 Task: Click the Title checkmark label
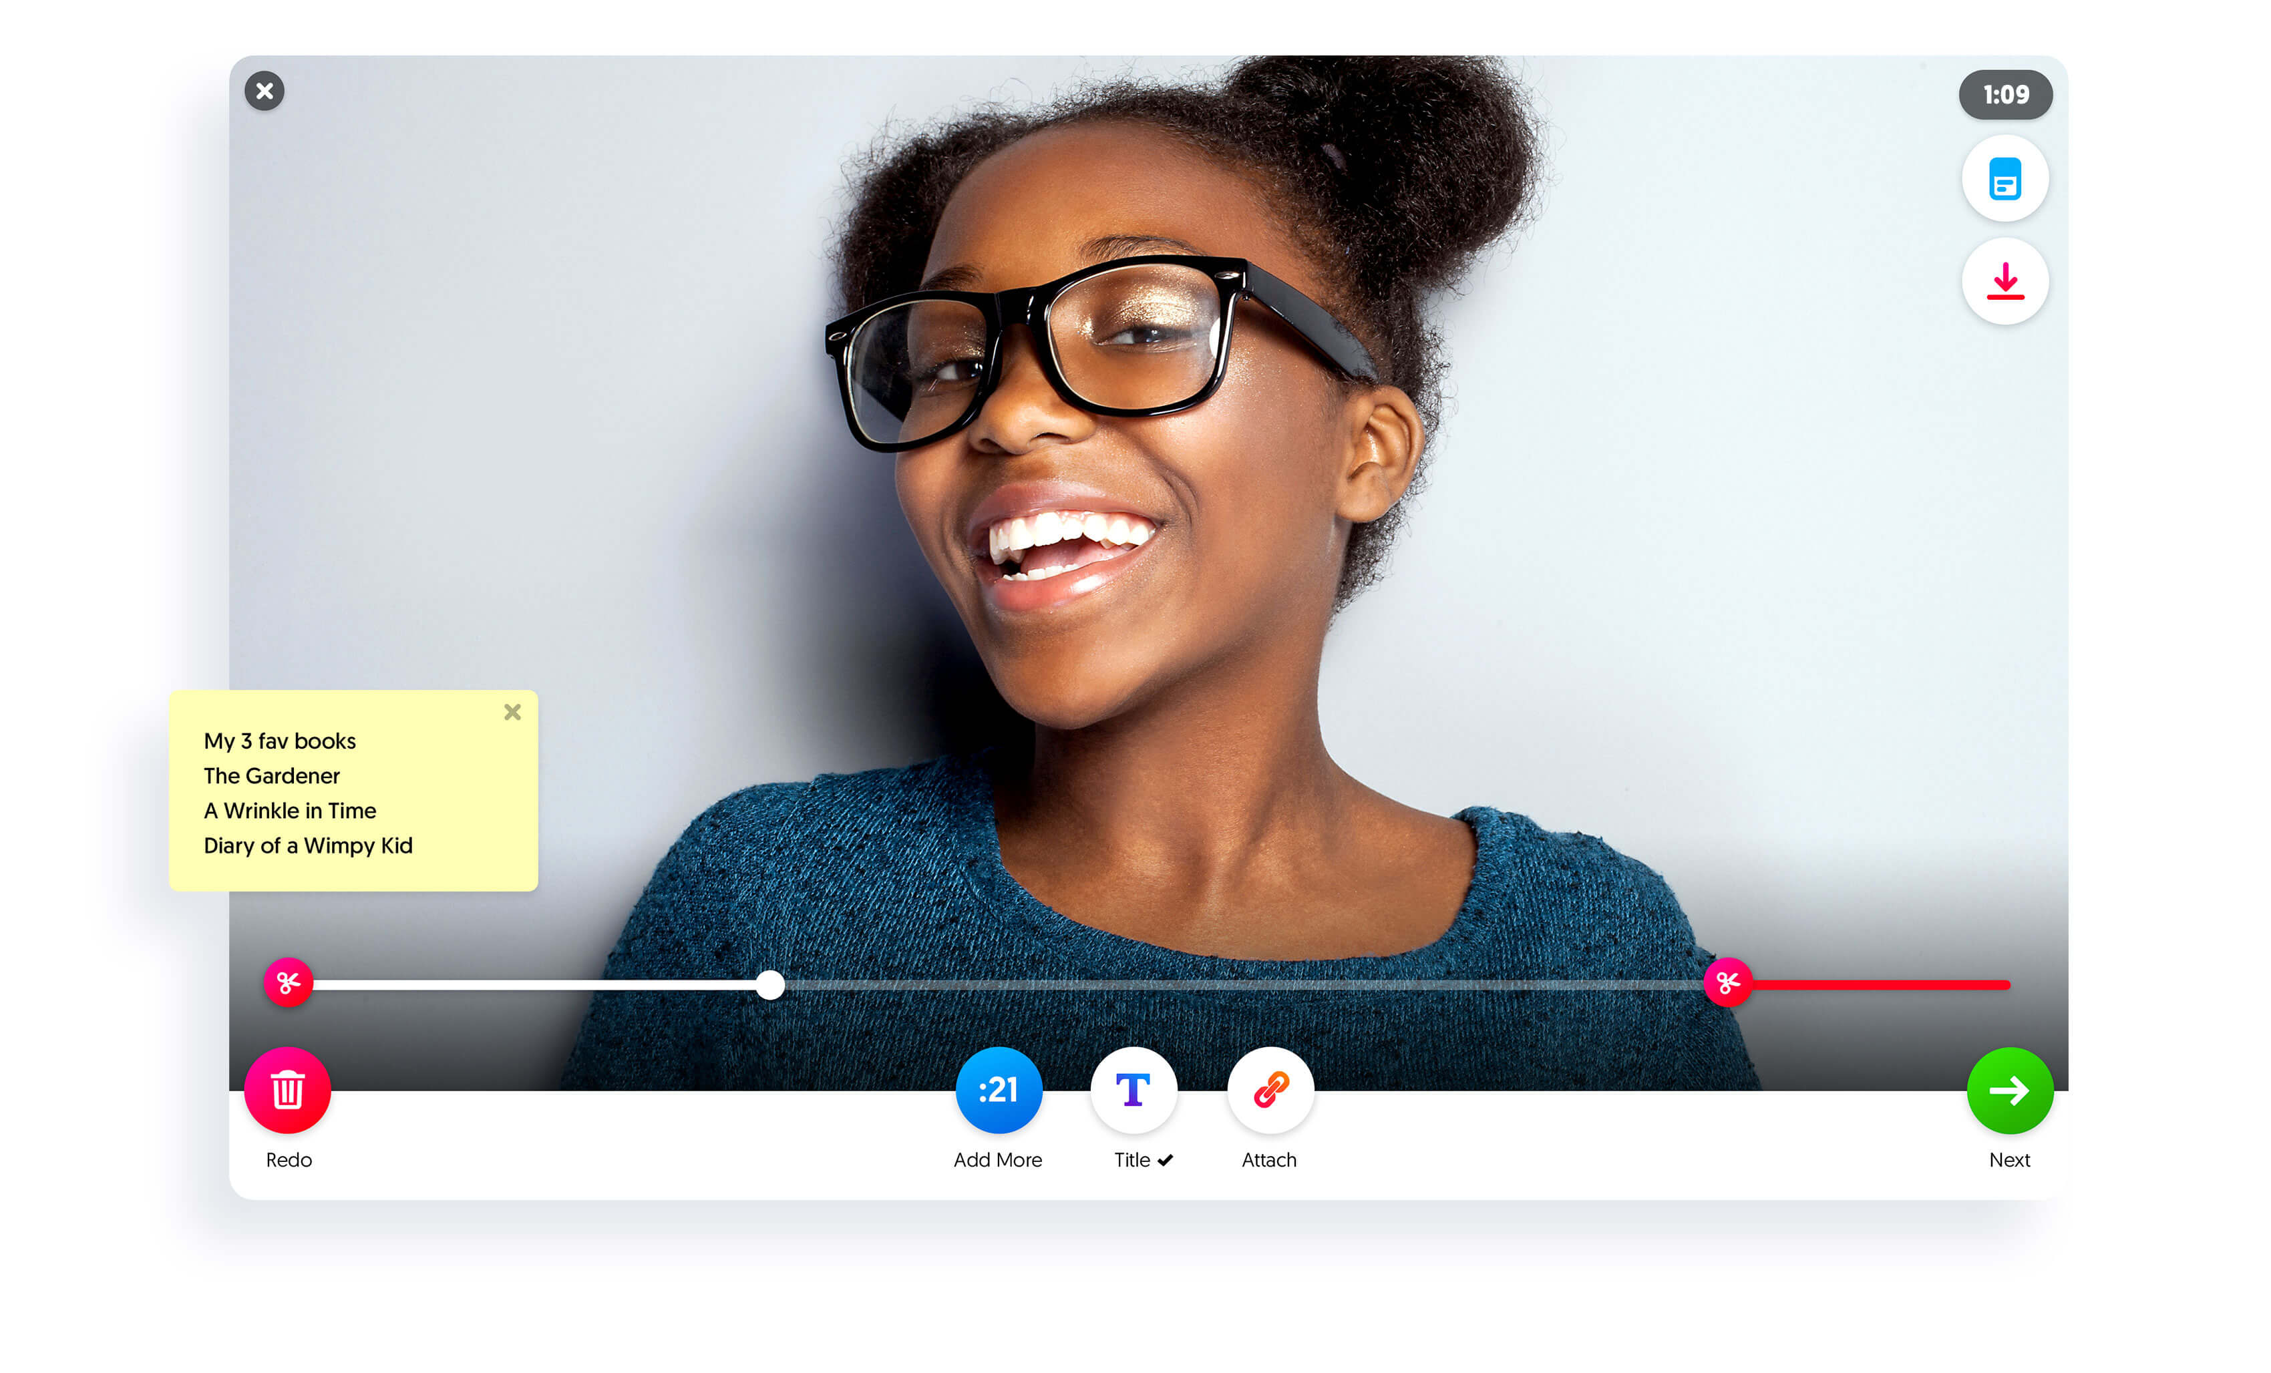[1143, 1160]
